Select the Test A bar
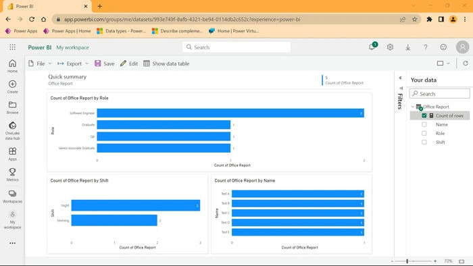Image resolution: width=473 pixels, height=266 pixels. [x=298, y=194]
